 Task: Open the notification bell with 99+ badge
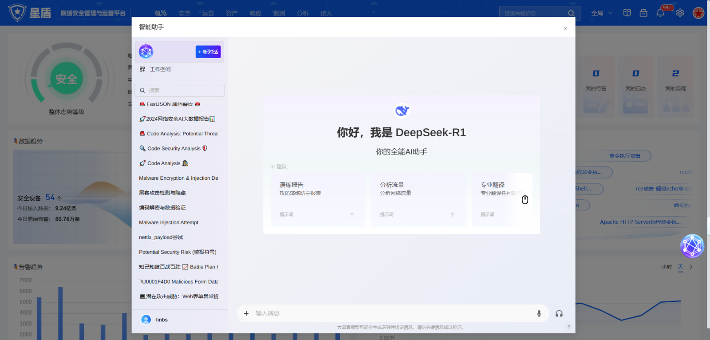661,13
